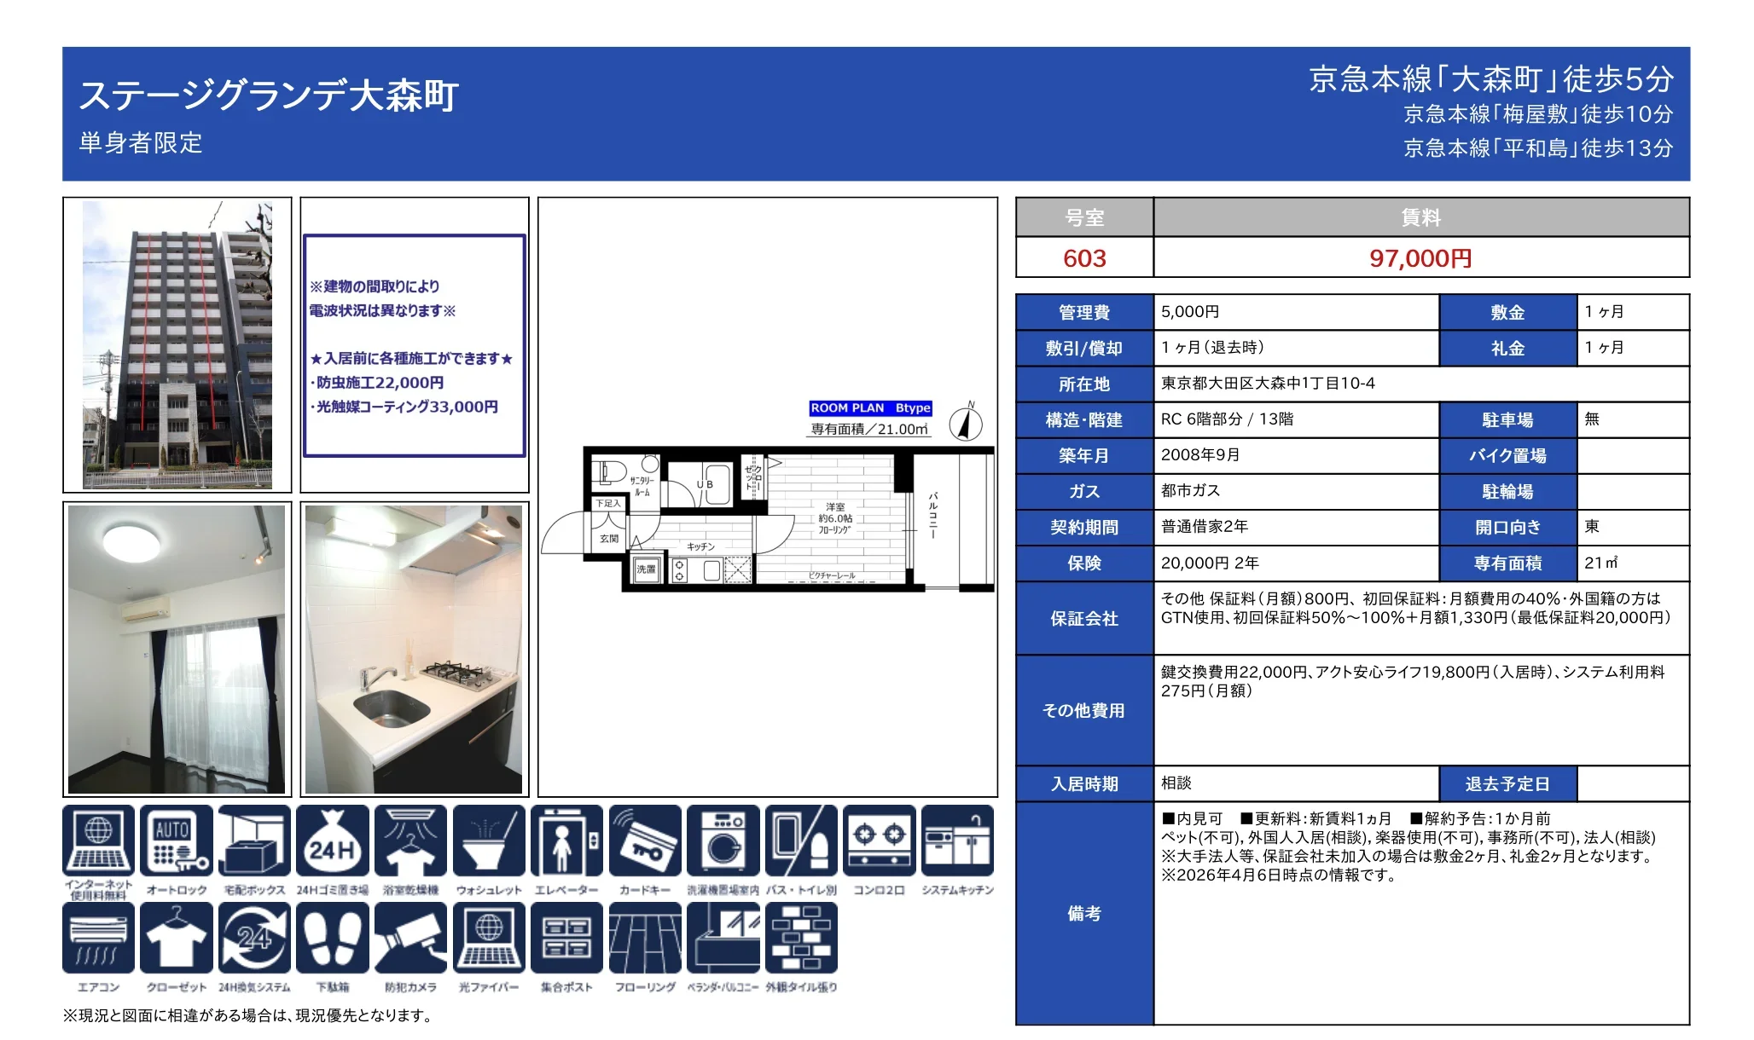Image resolution: width=1754 pixels, height=1040 pixels.
Task: Click the two-burner stove (コンロ2口) icon
Action: coord(879,841)
